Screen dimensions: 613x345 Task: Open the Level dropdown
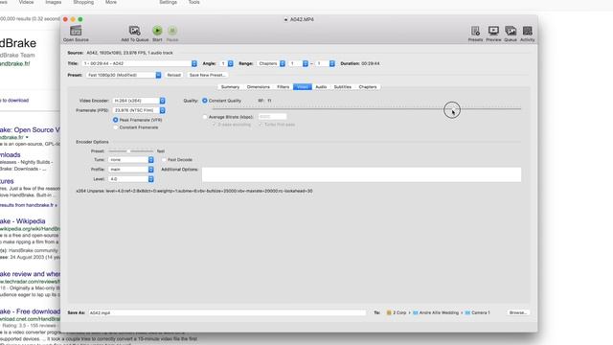pyautogui.click(x=131, y=179)
